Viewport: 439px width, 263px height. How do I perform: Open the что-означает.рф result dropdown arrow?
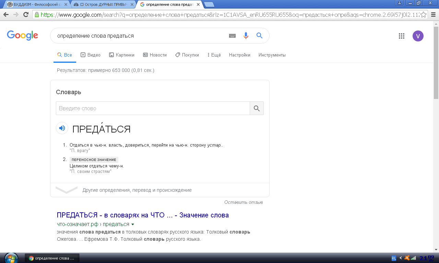coord(133,225)
